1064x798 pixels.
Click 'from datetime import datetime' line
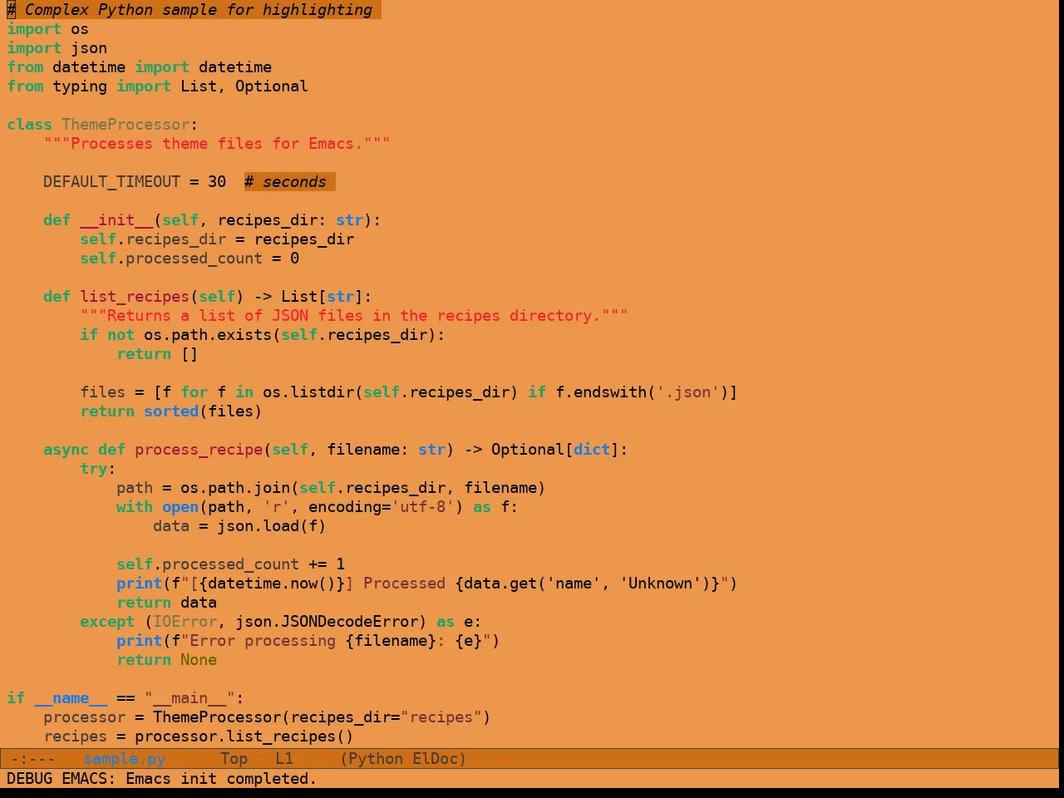tap(139, 67)
